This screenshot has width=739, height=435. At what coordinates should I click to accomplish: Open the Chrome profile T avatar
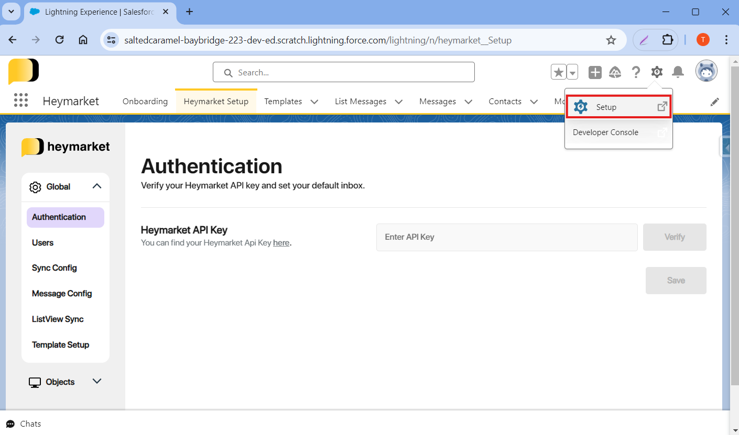pyautogui.click(x=703, y=40)
